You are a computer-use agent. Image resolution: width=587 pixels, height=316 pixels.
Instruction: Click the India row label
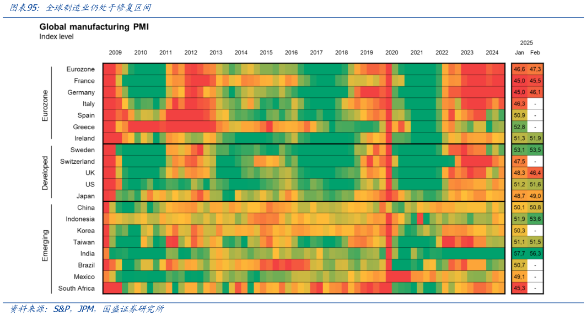click(87, 254)
